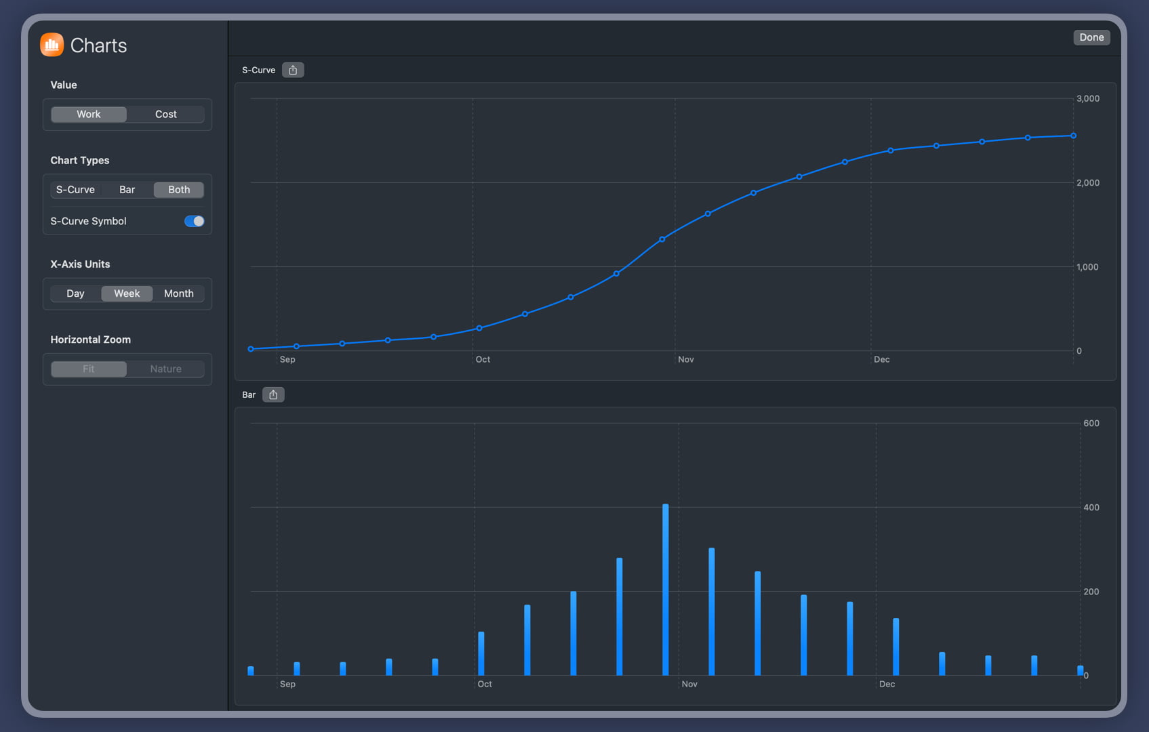
Task: Set X-Axis units to Week
Action: (x=127, y=293)
